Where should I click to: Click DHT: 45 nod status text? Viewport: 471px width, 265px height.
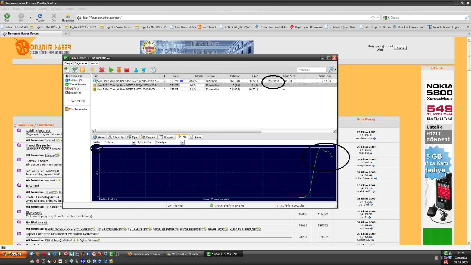click(x=175, y=206)
